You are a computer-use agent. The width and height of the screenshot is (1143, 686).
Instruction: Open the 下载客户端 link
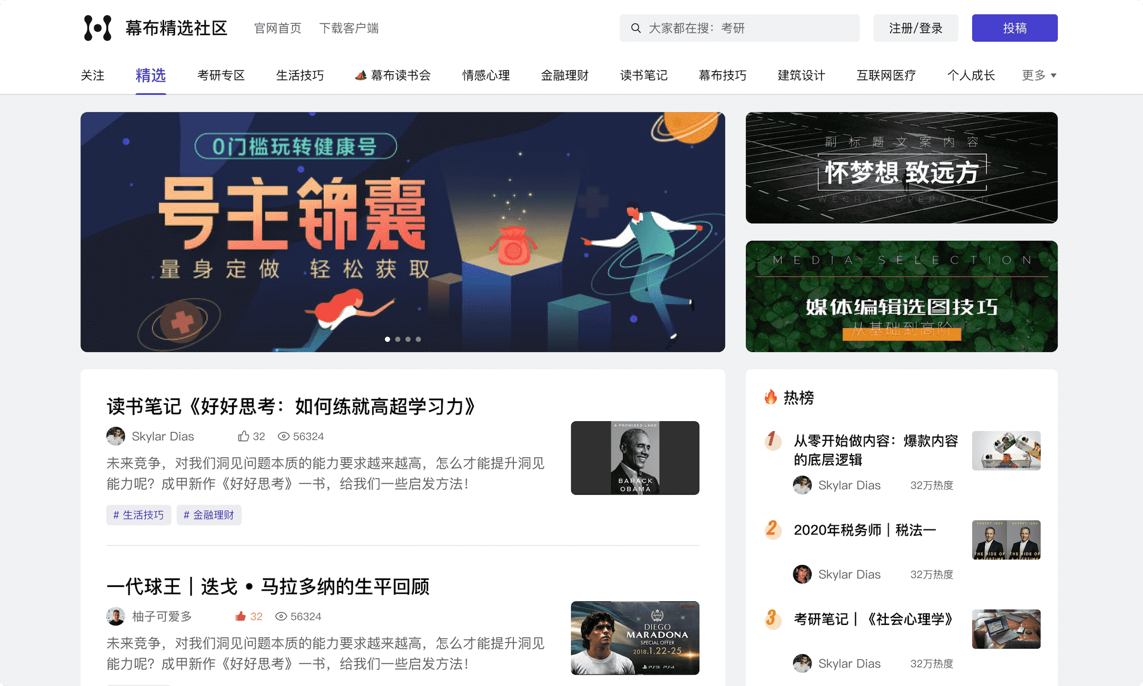(x=349, y=28)
